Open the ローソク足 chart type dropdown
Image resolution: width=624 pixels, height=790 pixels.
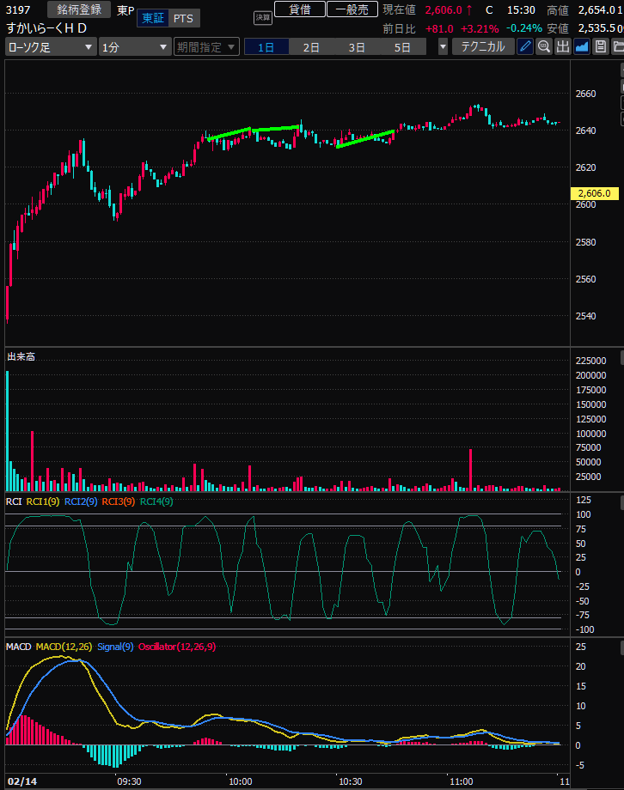(x=50, y=46)
